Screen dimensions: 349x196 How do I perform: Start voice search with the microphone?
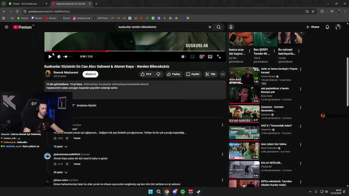coord(231,27)
